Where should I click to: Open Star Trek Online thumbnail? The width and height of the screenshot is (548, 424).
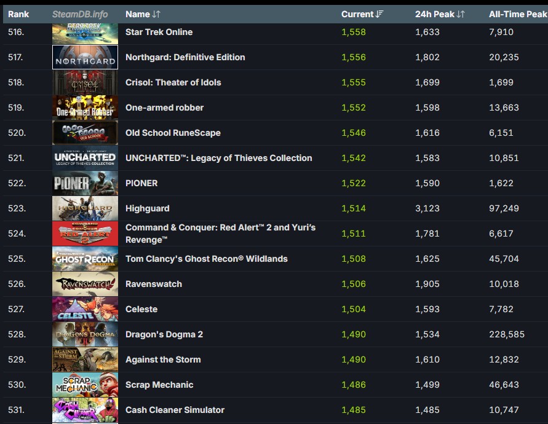85,34
